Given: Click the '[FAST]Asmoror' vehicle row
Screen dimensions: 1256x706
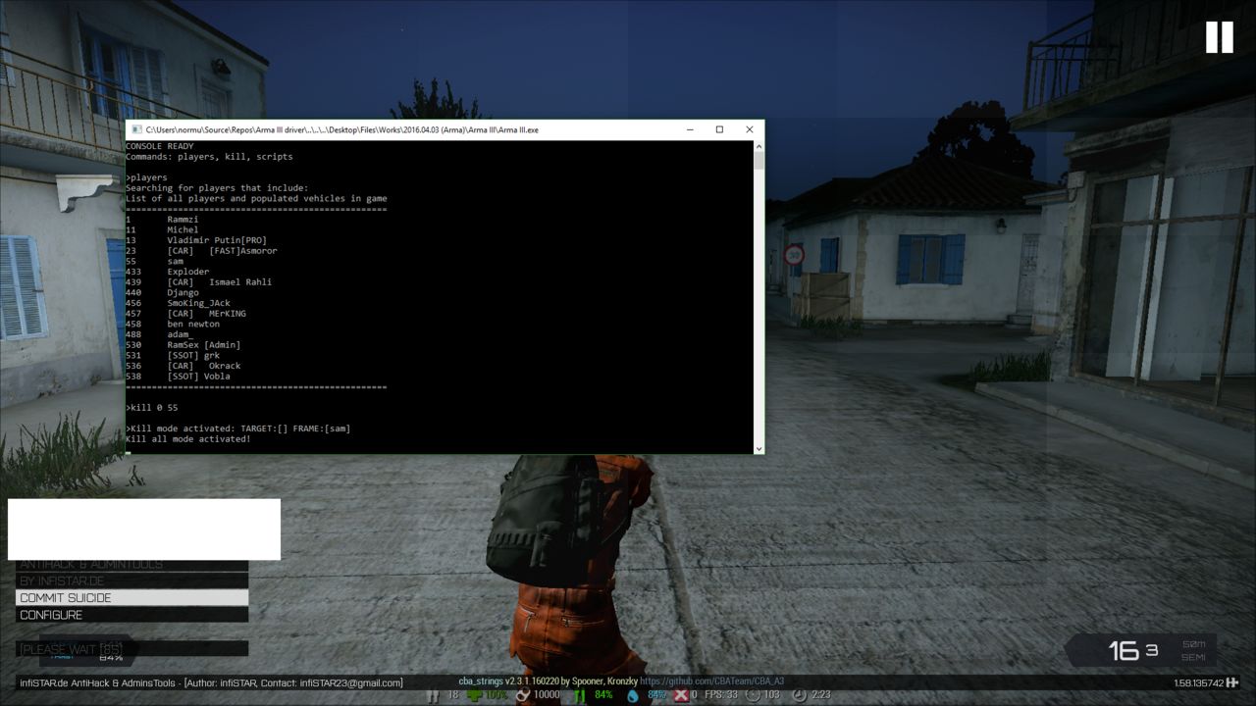Looking at the screenshot, I should pyautogui.click(x=201, y=251).
